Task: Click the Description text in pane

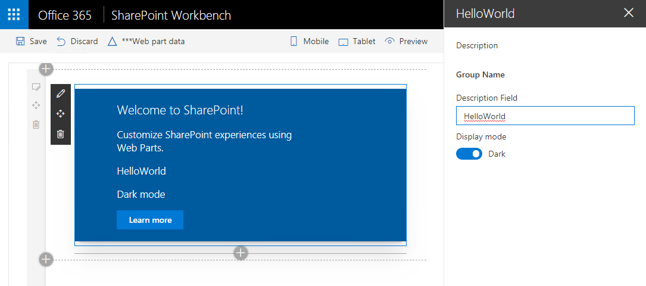Action: click(x=477, y=45)
